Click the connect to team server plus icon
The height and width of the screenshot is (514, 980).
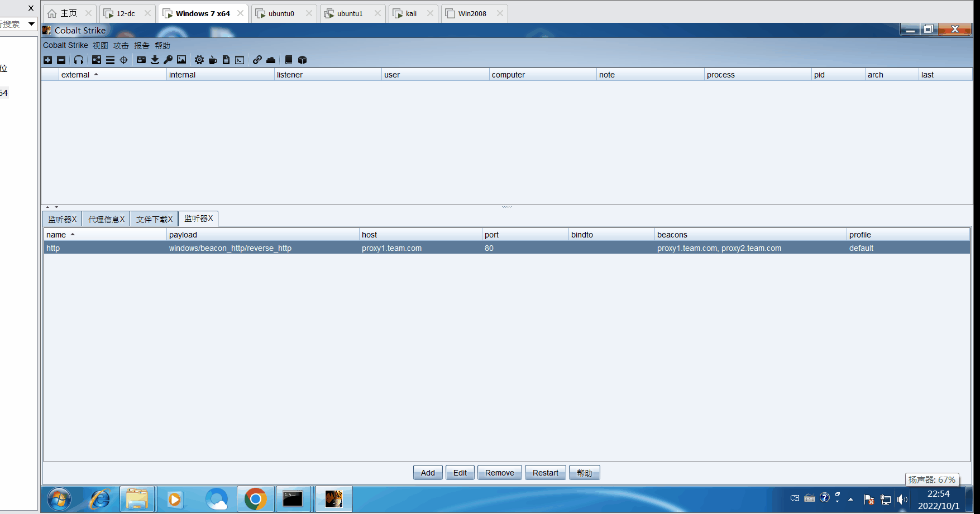pos(48,60)
